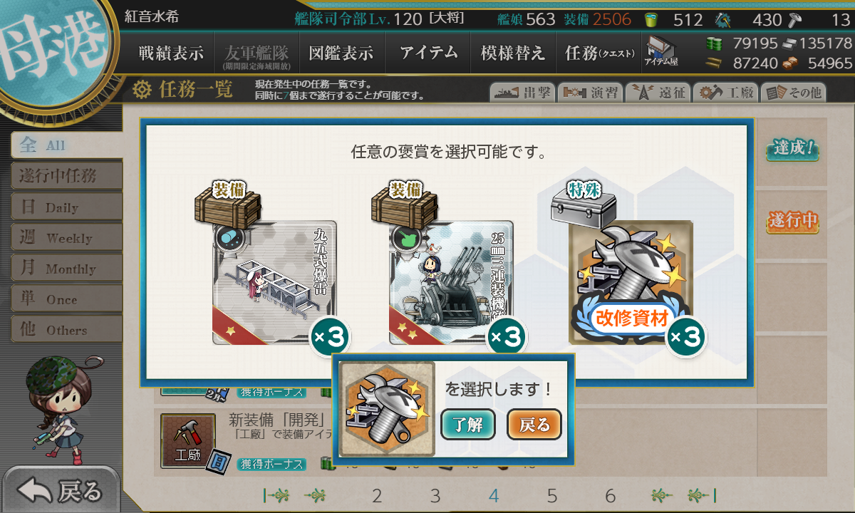Image resolution: width=855 pixels, height=513 pixels.
Task: Filter quests by Weekly category
Action: (x=66, y=238)
